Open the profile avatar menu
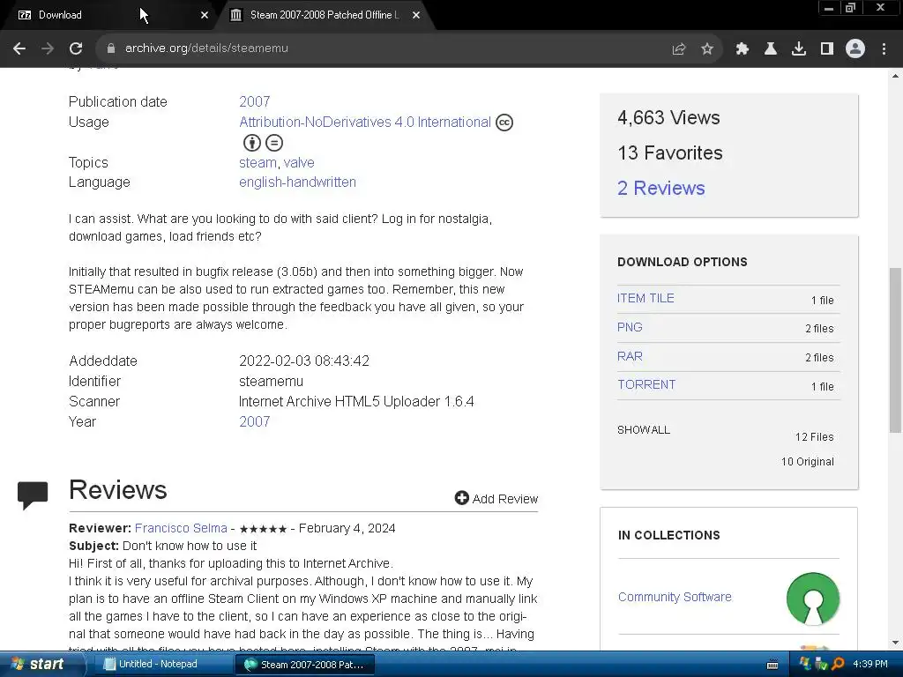Screen dimensions: 903x677 pyautogui.click(x=855, y=49)
